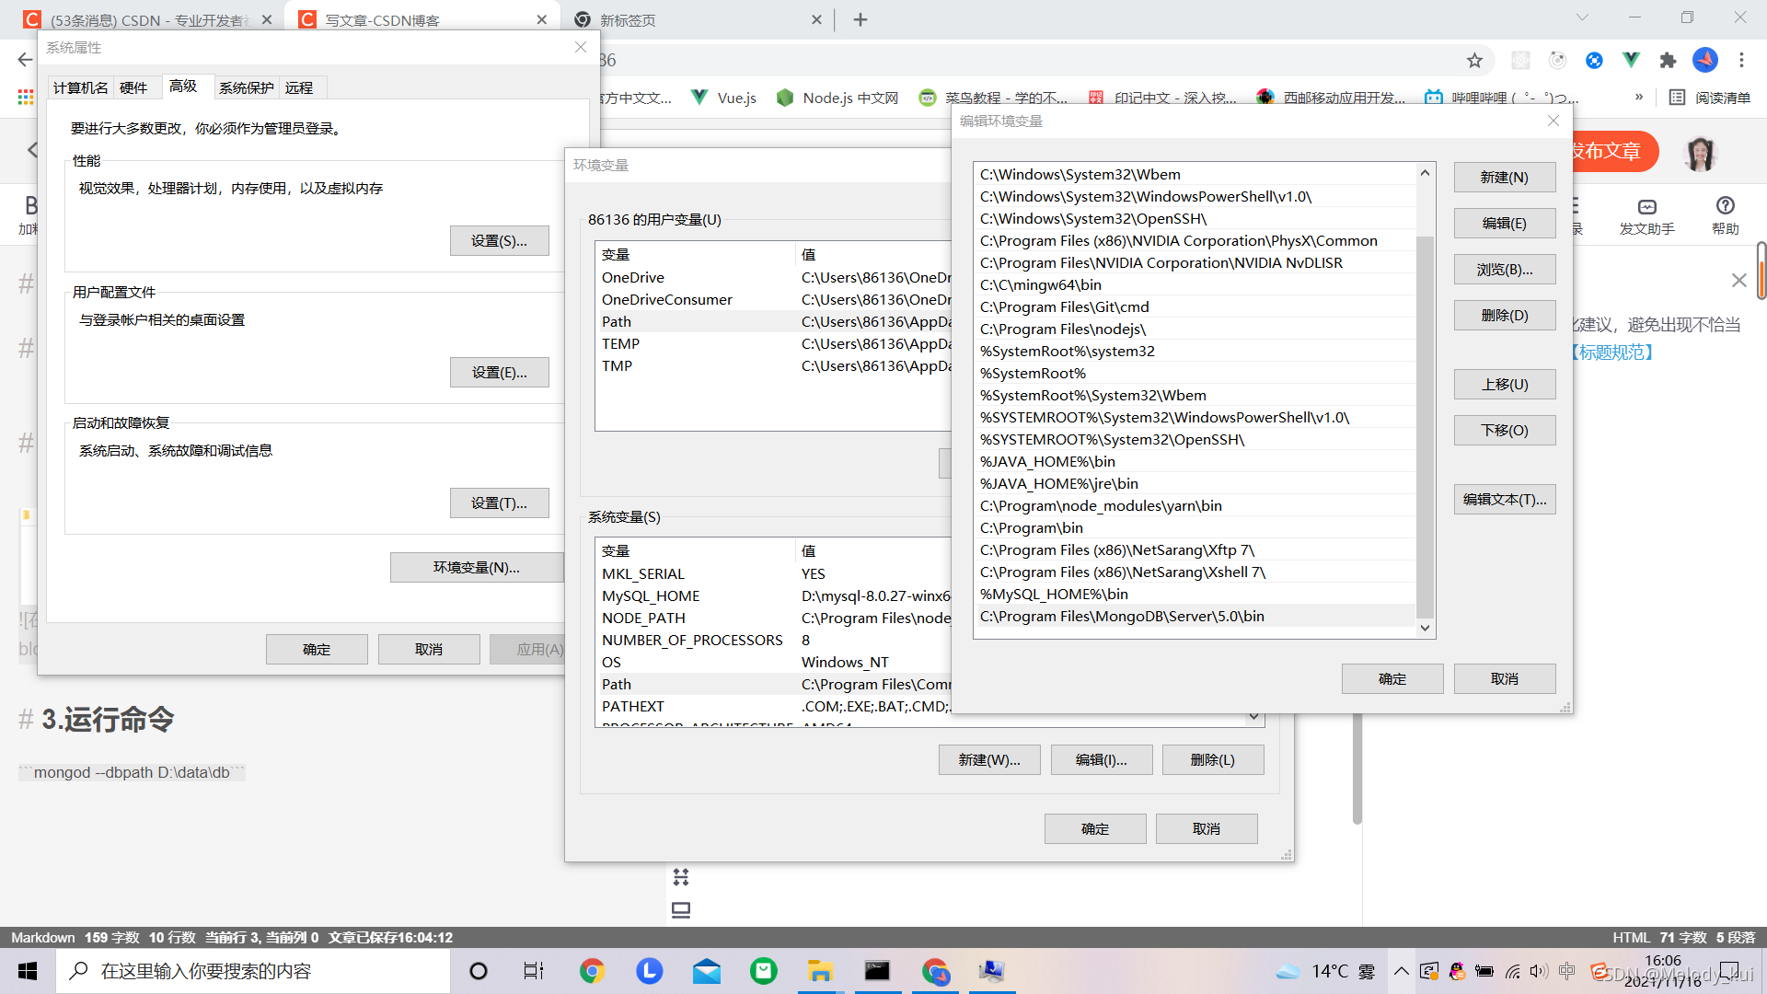Image resolution: width=1767 pixels, height=994 pixels.
Task: Click the bookmark star icon in address bar
Action: coord(1474,61)
